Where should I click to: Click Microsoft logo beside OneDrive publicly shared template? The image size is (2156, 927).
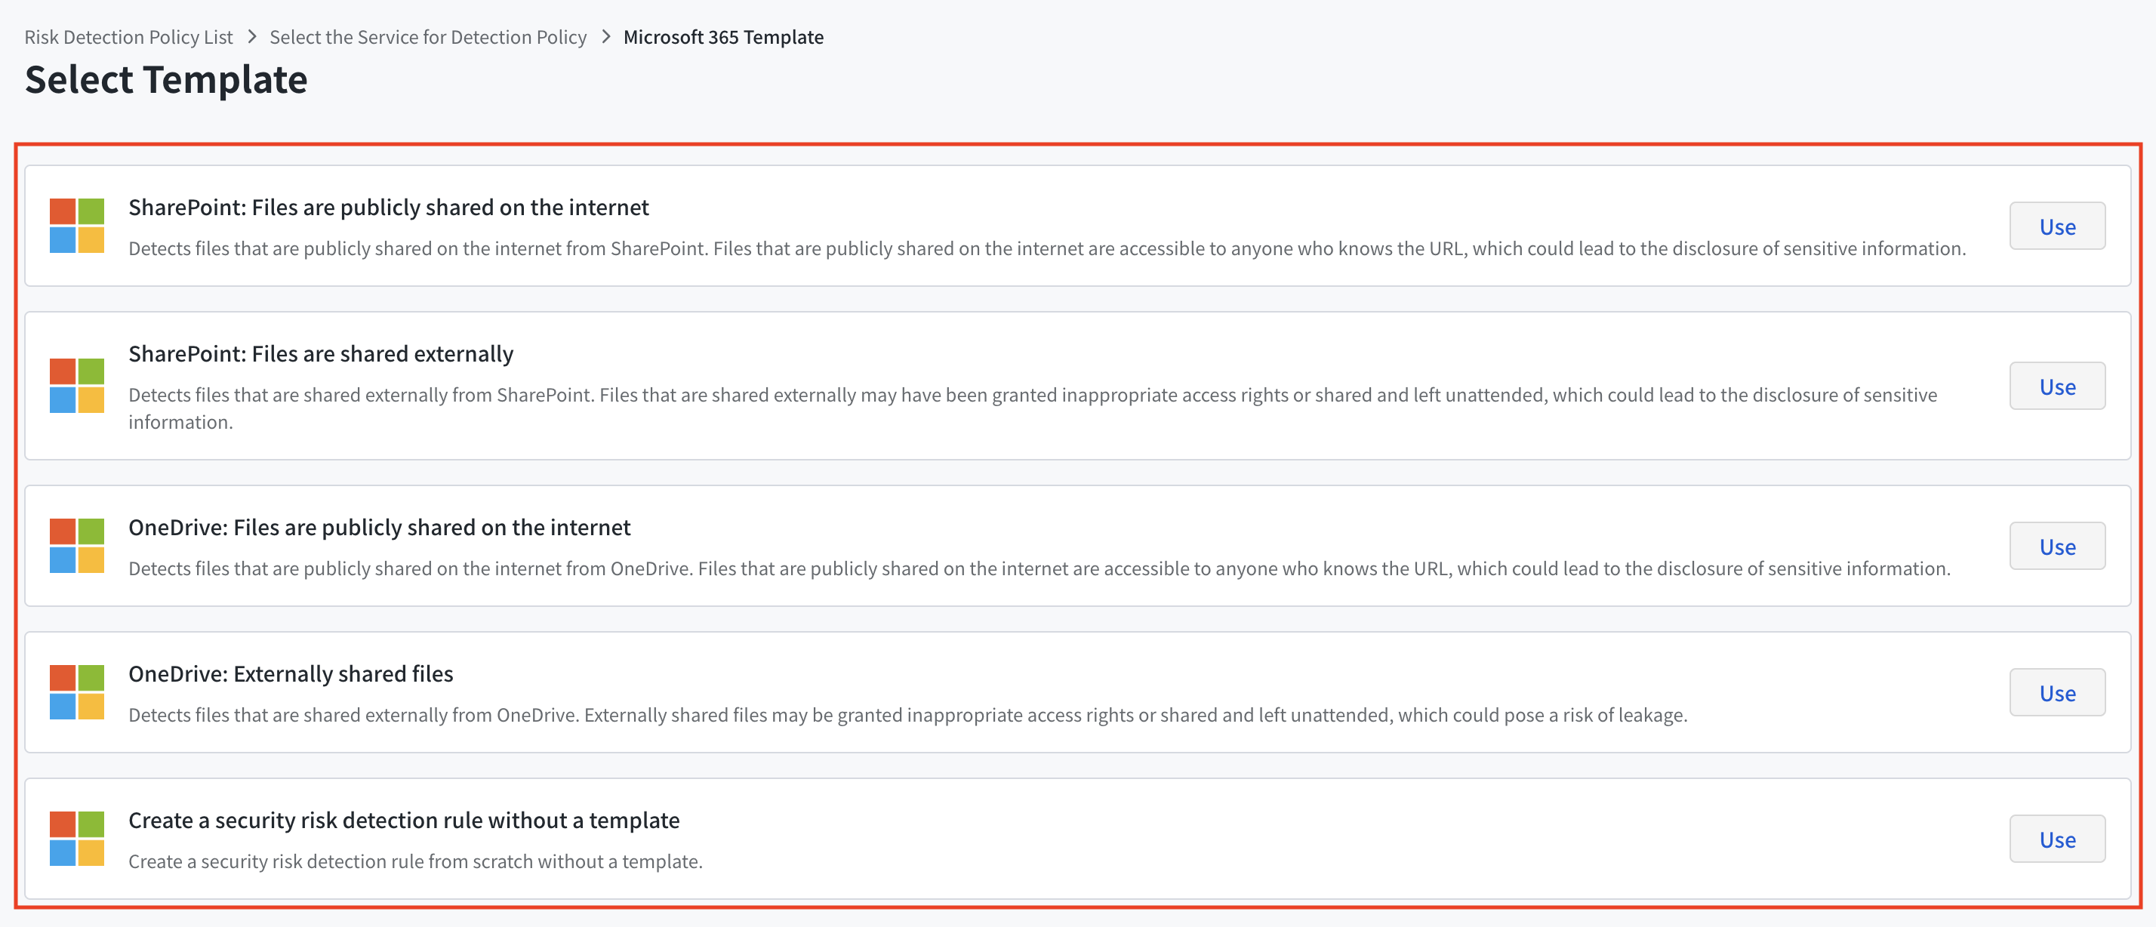coord(77,546)
